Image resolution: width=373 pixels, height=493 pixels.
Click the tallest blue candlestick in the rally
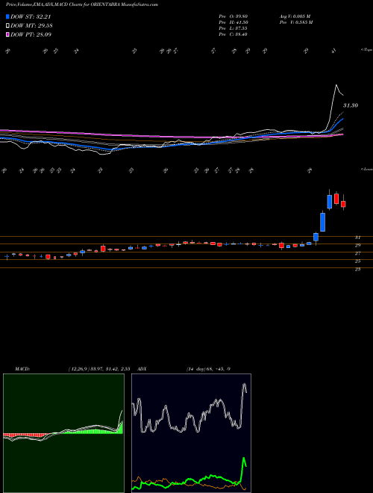click(x=322, y=222)
